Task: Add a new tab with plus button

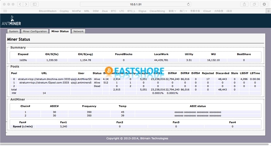Action: coord(268,11)
